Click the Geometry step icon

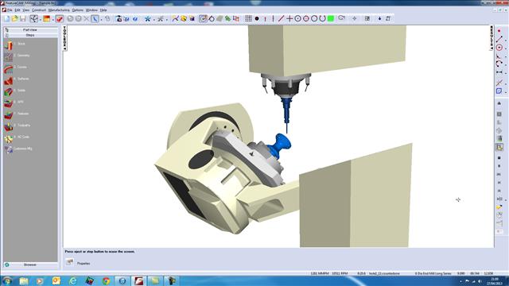[x=9, y=57]
